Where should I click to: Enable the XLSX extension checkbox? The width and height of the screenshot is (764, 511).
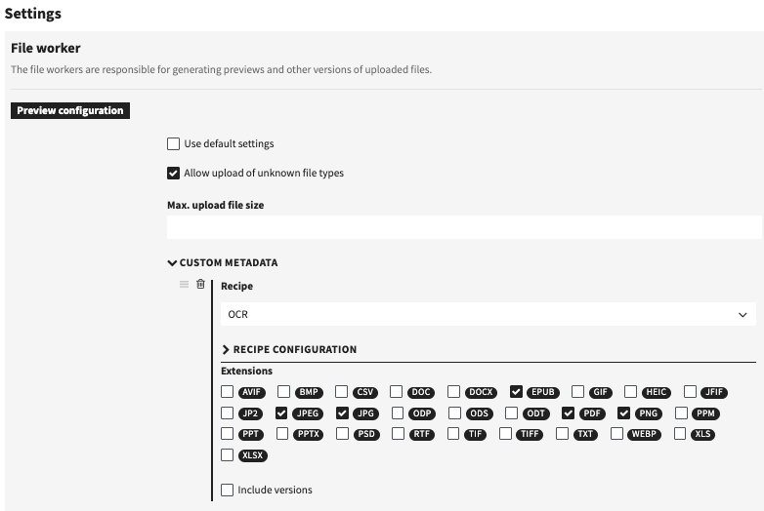click(228, 455)
